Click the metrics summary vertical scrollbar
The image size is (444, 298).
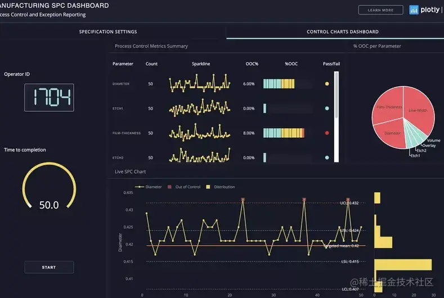click(337, 116)
